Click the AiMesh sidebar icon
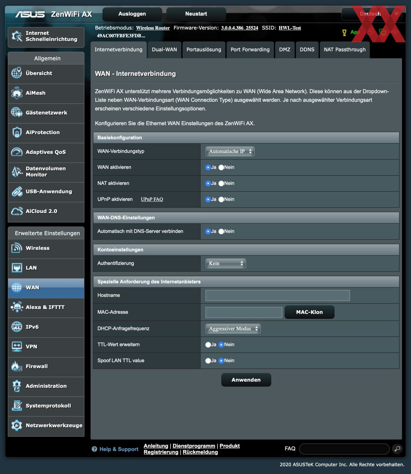Viewport: 411px width, 474px height. 17,93
